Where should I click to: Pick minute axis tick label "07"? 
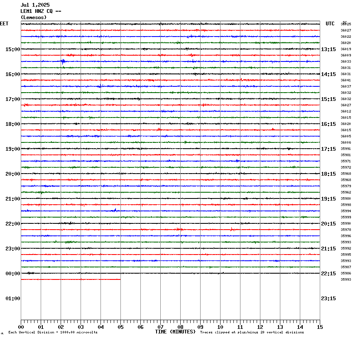[x=160, y=327]
